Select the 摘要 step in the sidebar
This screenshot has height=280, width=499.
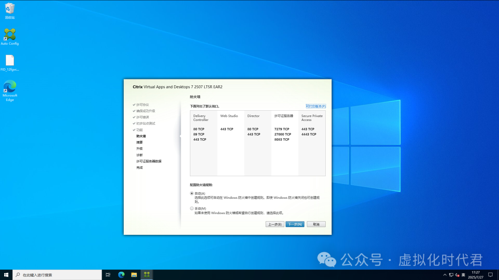pyautogui.click(x=140, y=143)
